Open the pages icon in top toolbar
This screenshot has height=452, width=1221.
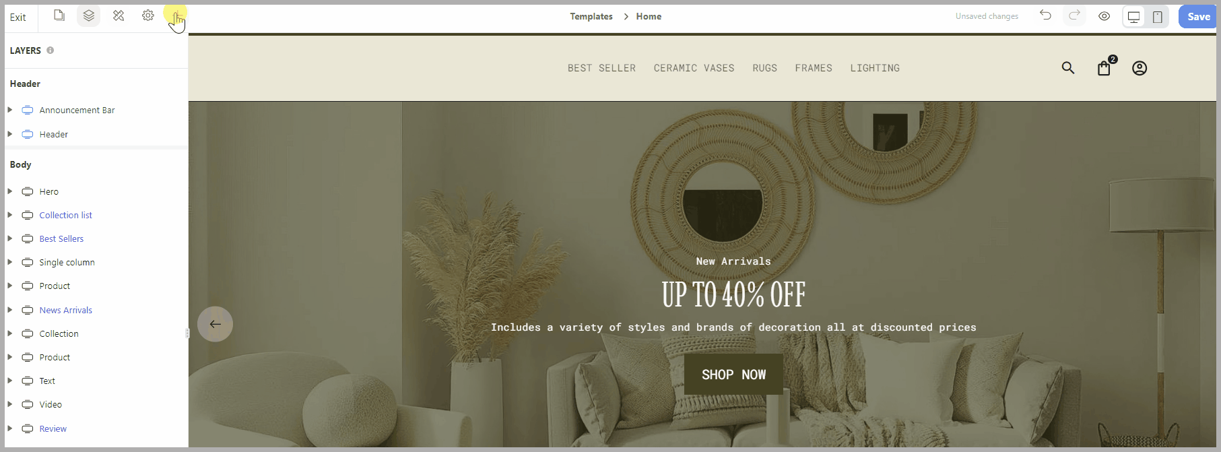click(59, 15)
